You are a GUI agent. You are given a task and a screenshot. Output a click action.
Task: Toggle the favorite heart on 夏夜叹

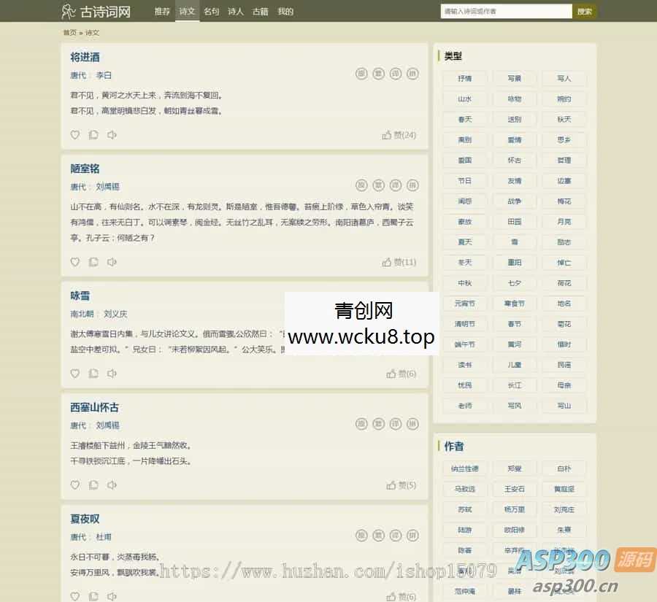[75, 596]
